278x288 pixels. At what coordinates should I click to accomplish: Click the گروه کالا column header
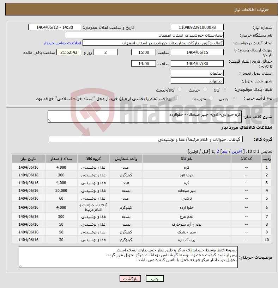click(x=93, y=159)
